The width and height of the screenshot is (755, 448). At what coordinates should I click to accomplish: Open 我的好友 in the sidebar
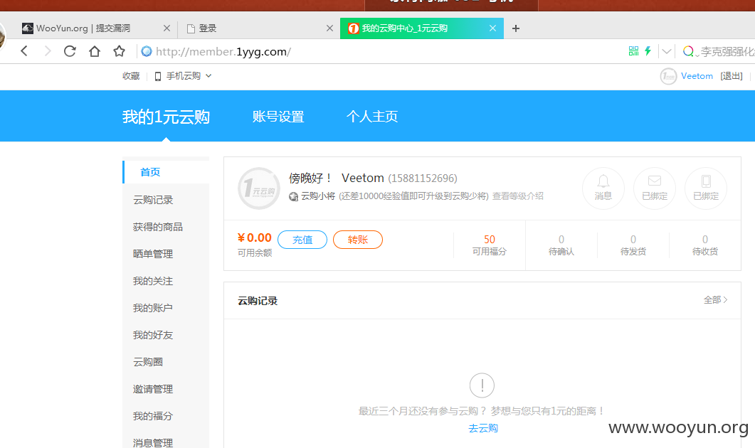click(x=153, y=335)
